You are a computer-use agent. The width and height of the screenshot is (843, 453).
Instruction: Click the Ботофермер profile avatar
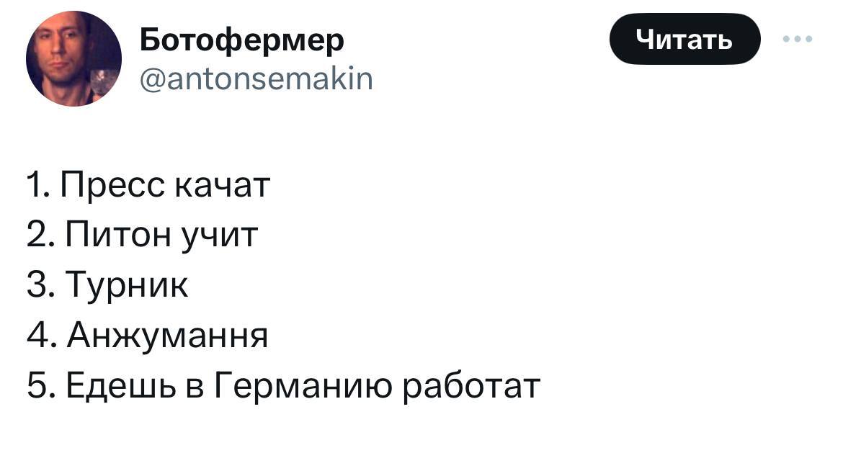point(74,59)
